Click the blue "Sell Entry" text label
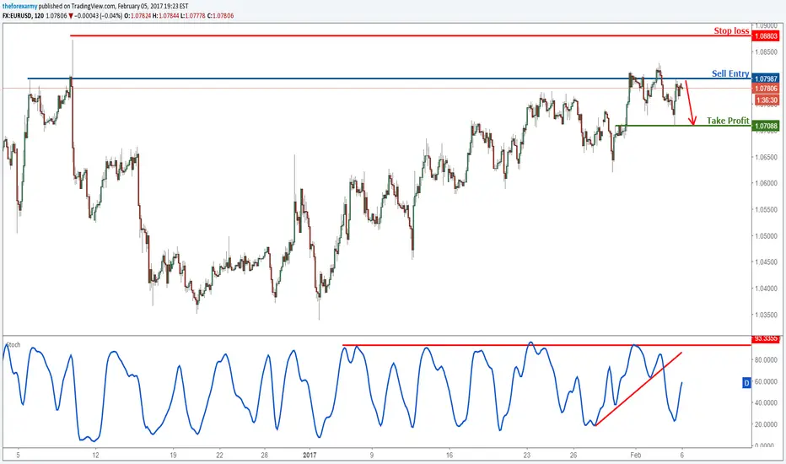 pos(730,73)
